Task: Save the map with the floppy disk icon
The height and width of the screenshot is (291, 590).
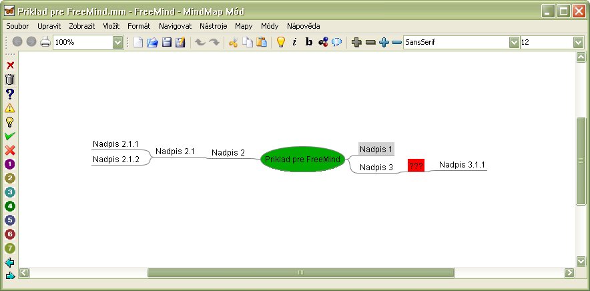Action: tap(167, 42)
